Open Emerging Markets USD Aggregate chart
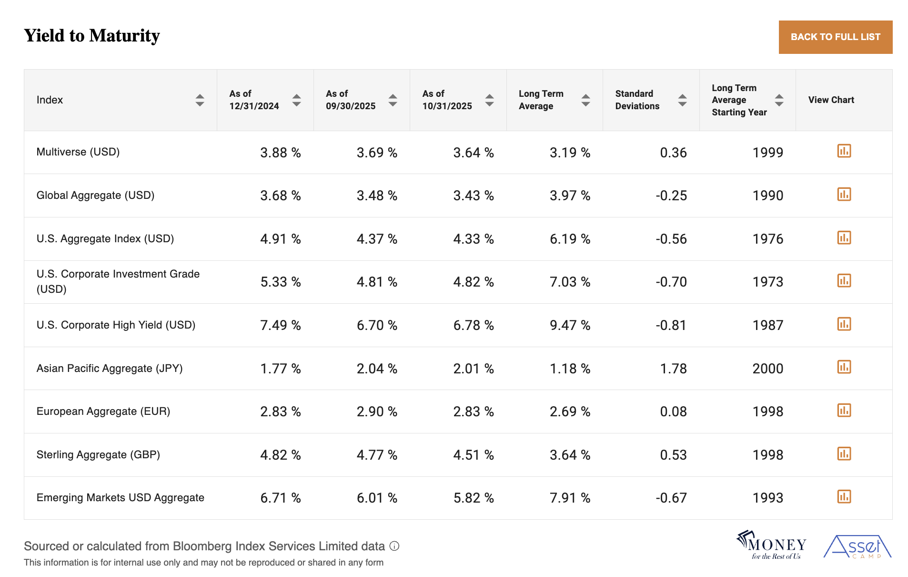The image size is (908, 577). point(844,497)
